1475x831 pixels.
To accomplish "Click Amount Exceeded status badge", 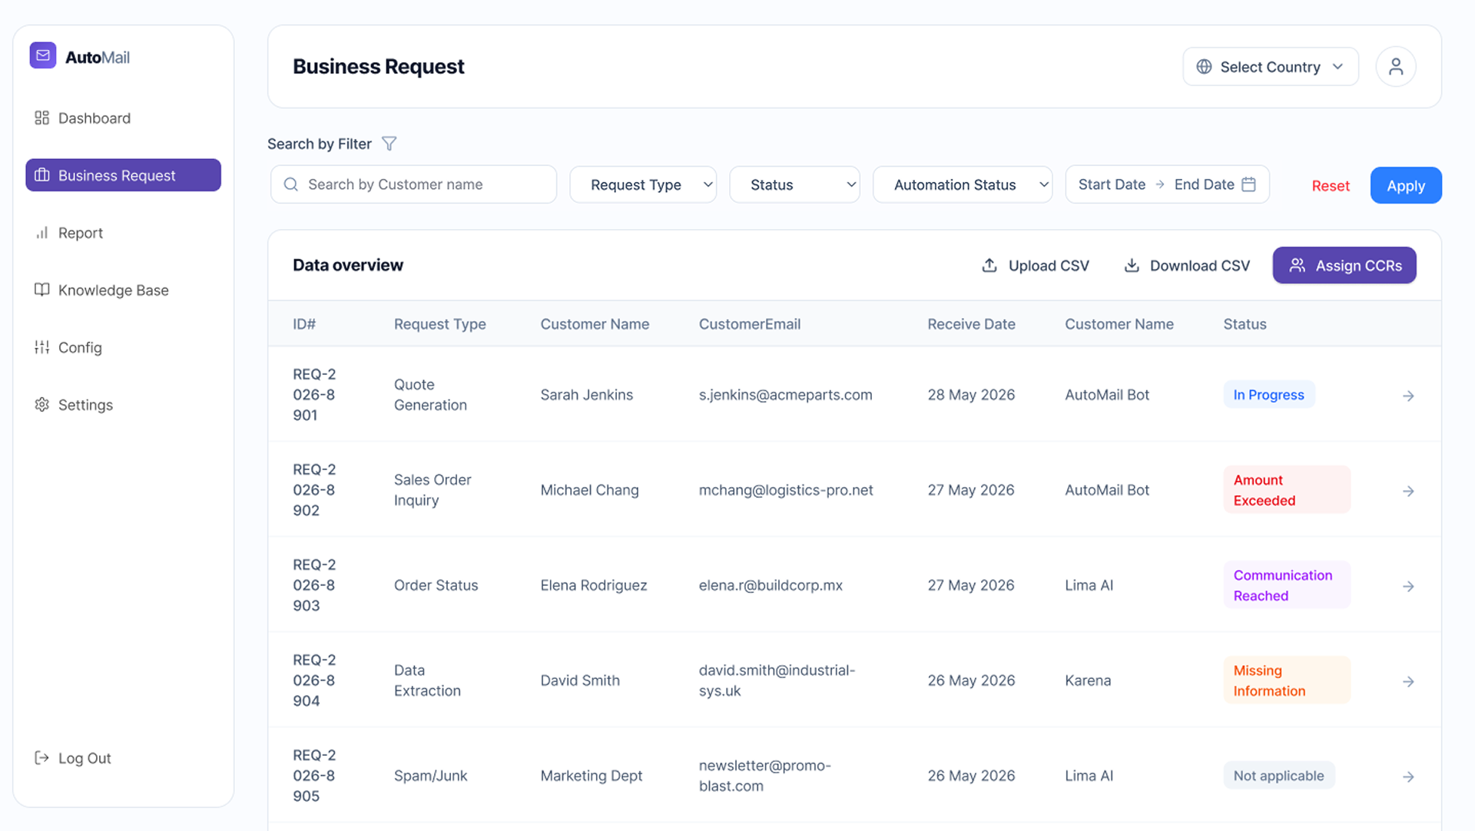I will 1287,490.
